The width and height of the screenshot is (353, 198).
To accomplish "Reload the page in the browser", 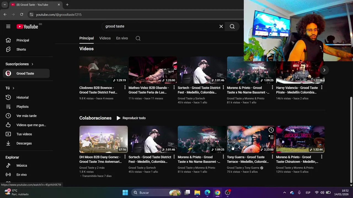I will pyautogui.click(x=22, y=15).
